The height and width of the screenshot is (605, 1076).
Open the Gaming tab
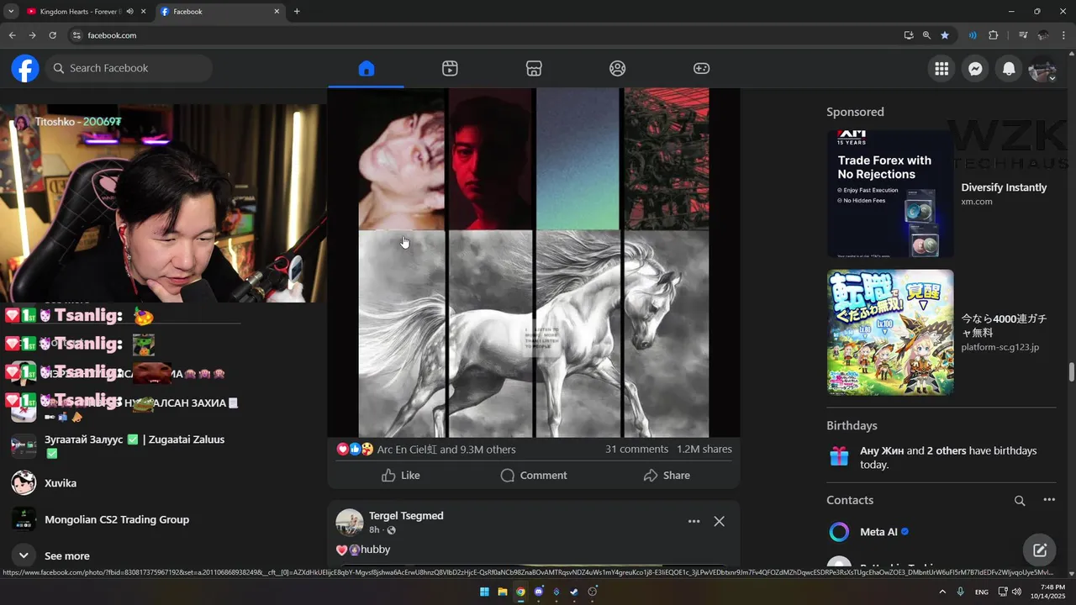[x=701, y=68]
